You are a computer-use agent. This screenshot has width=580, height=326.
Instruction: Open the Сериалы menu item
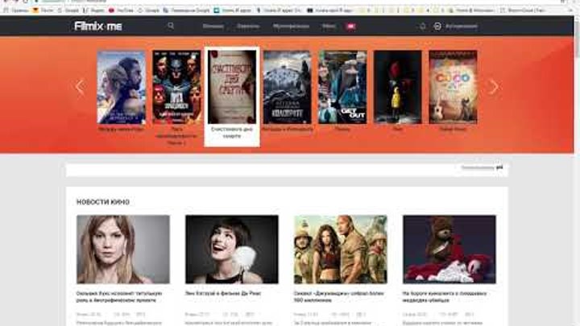[248, 26]
